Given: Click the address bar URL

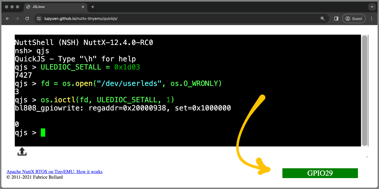Looking at the screenshot, I should (81, 19).
